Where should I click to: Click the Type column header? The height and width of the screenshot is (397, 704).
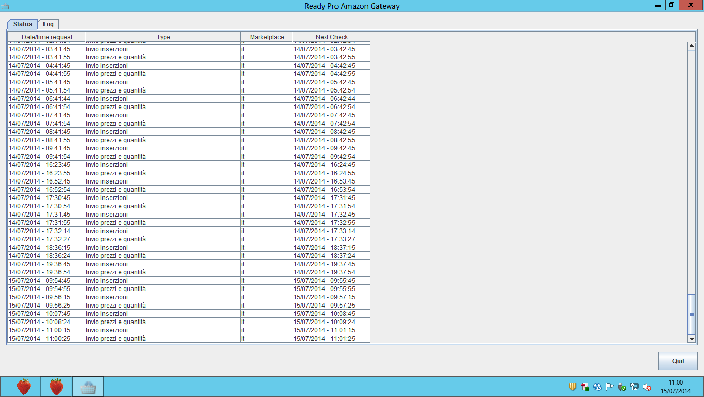point(163,37)
